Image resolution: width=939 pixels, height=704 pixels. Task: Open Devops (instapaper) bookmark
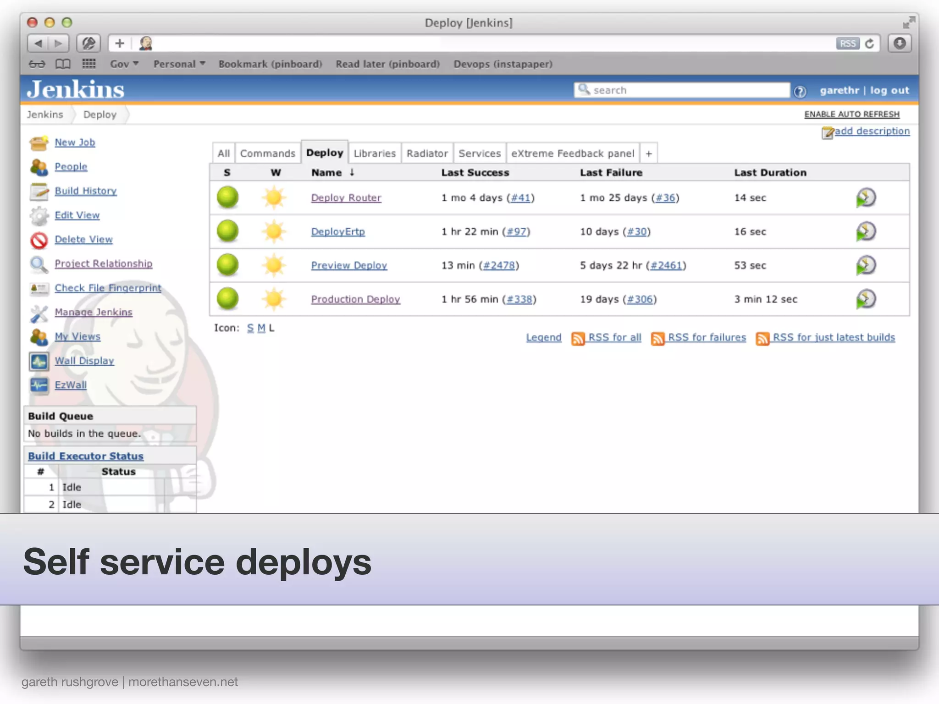click(x=503, y=64)
